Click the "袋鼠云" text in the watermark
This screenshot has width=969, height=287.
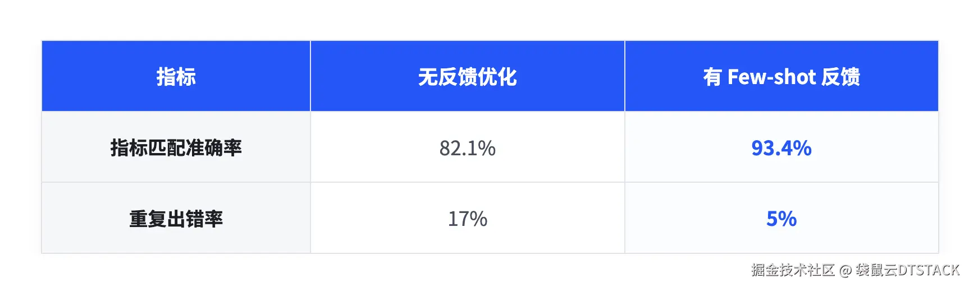click(876, 270)
